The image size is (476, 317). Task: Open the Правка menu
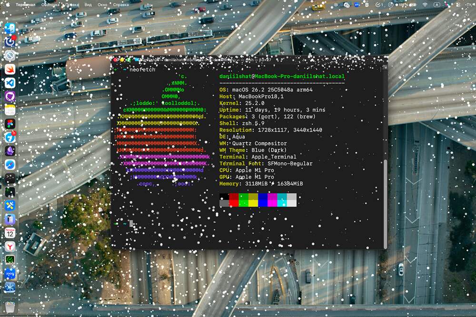click(x=73, y=4)
